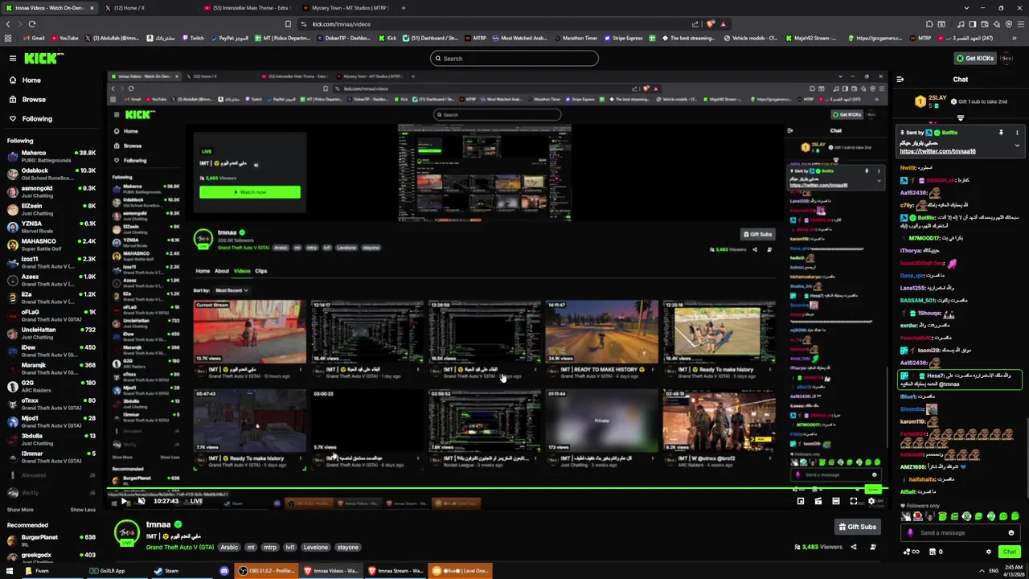Click the pin icon on BotRix message
The height and width of the screenshot is (579, 1029).
tap(1001, 133)
